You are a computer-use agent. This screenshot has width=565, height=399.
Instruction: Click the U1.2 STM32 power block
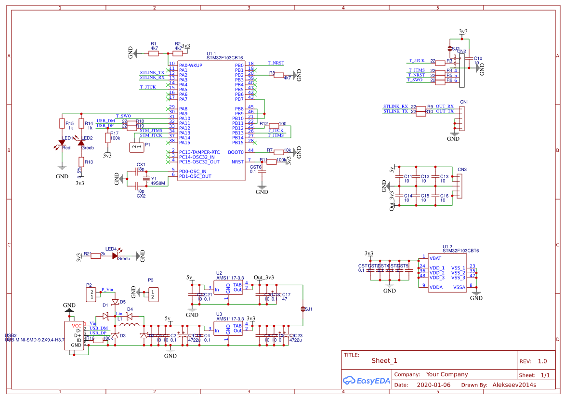(x=447, y=273)
